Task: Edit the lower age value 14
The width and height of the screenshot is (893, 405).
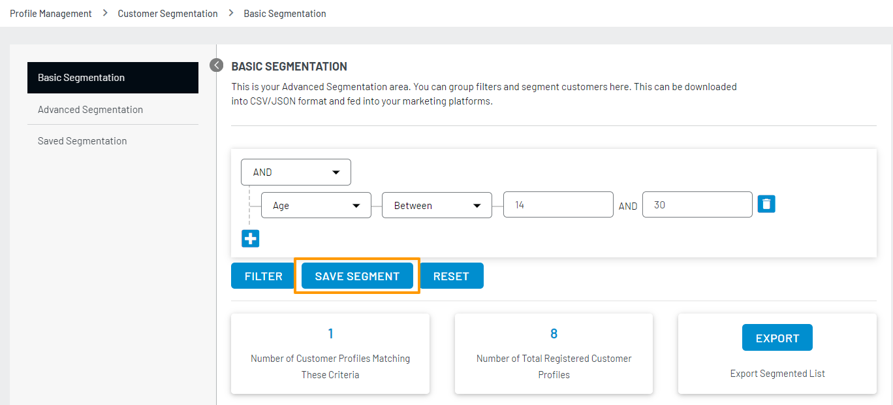Action: click(558, 204)
